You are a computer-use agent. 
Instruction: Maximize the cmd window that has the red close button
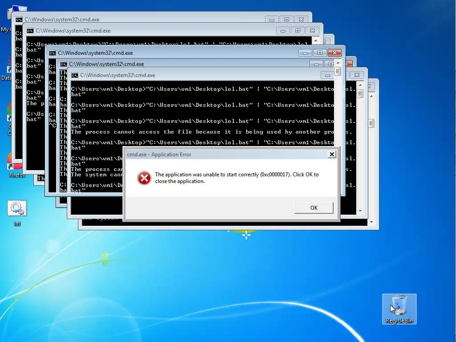pos(320,53)
